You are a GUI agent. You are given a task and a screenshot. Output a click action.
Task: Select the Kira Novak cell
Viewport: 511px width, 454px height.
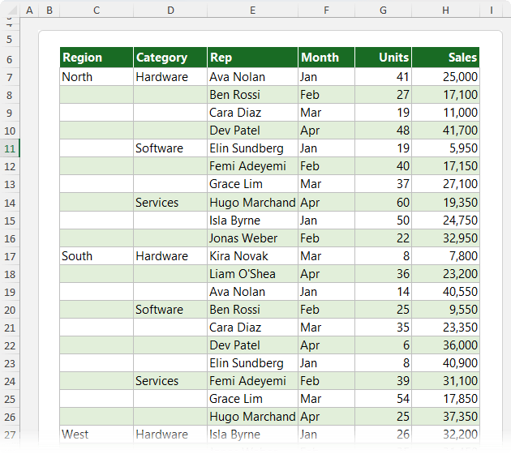252,256
